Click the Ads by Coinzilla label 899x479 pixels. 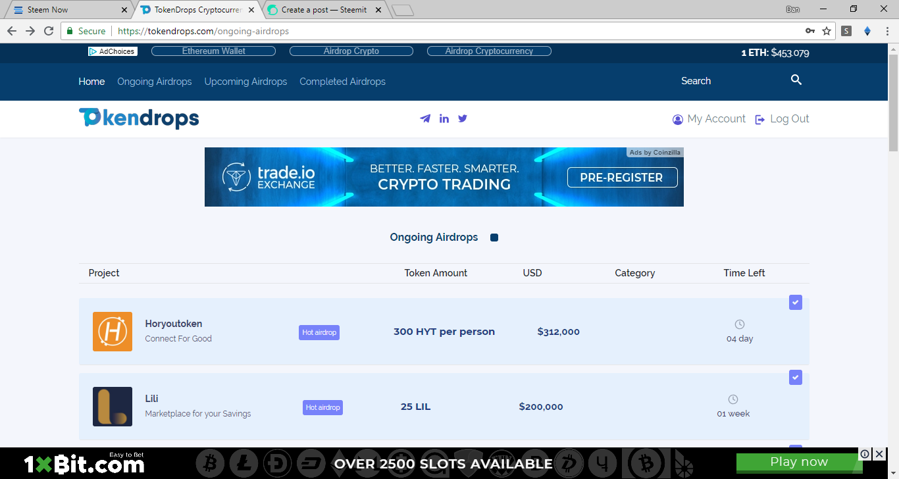[655, 153]
